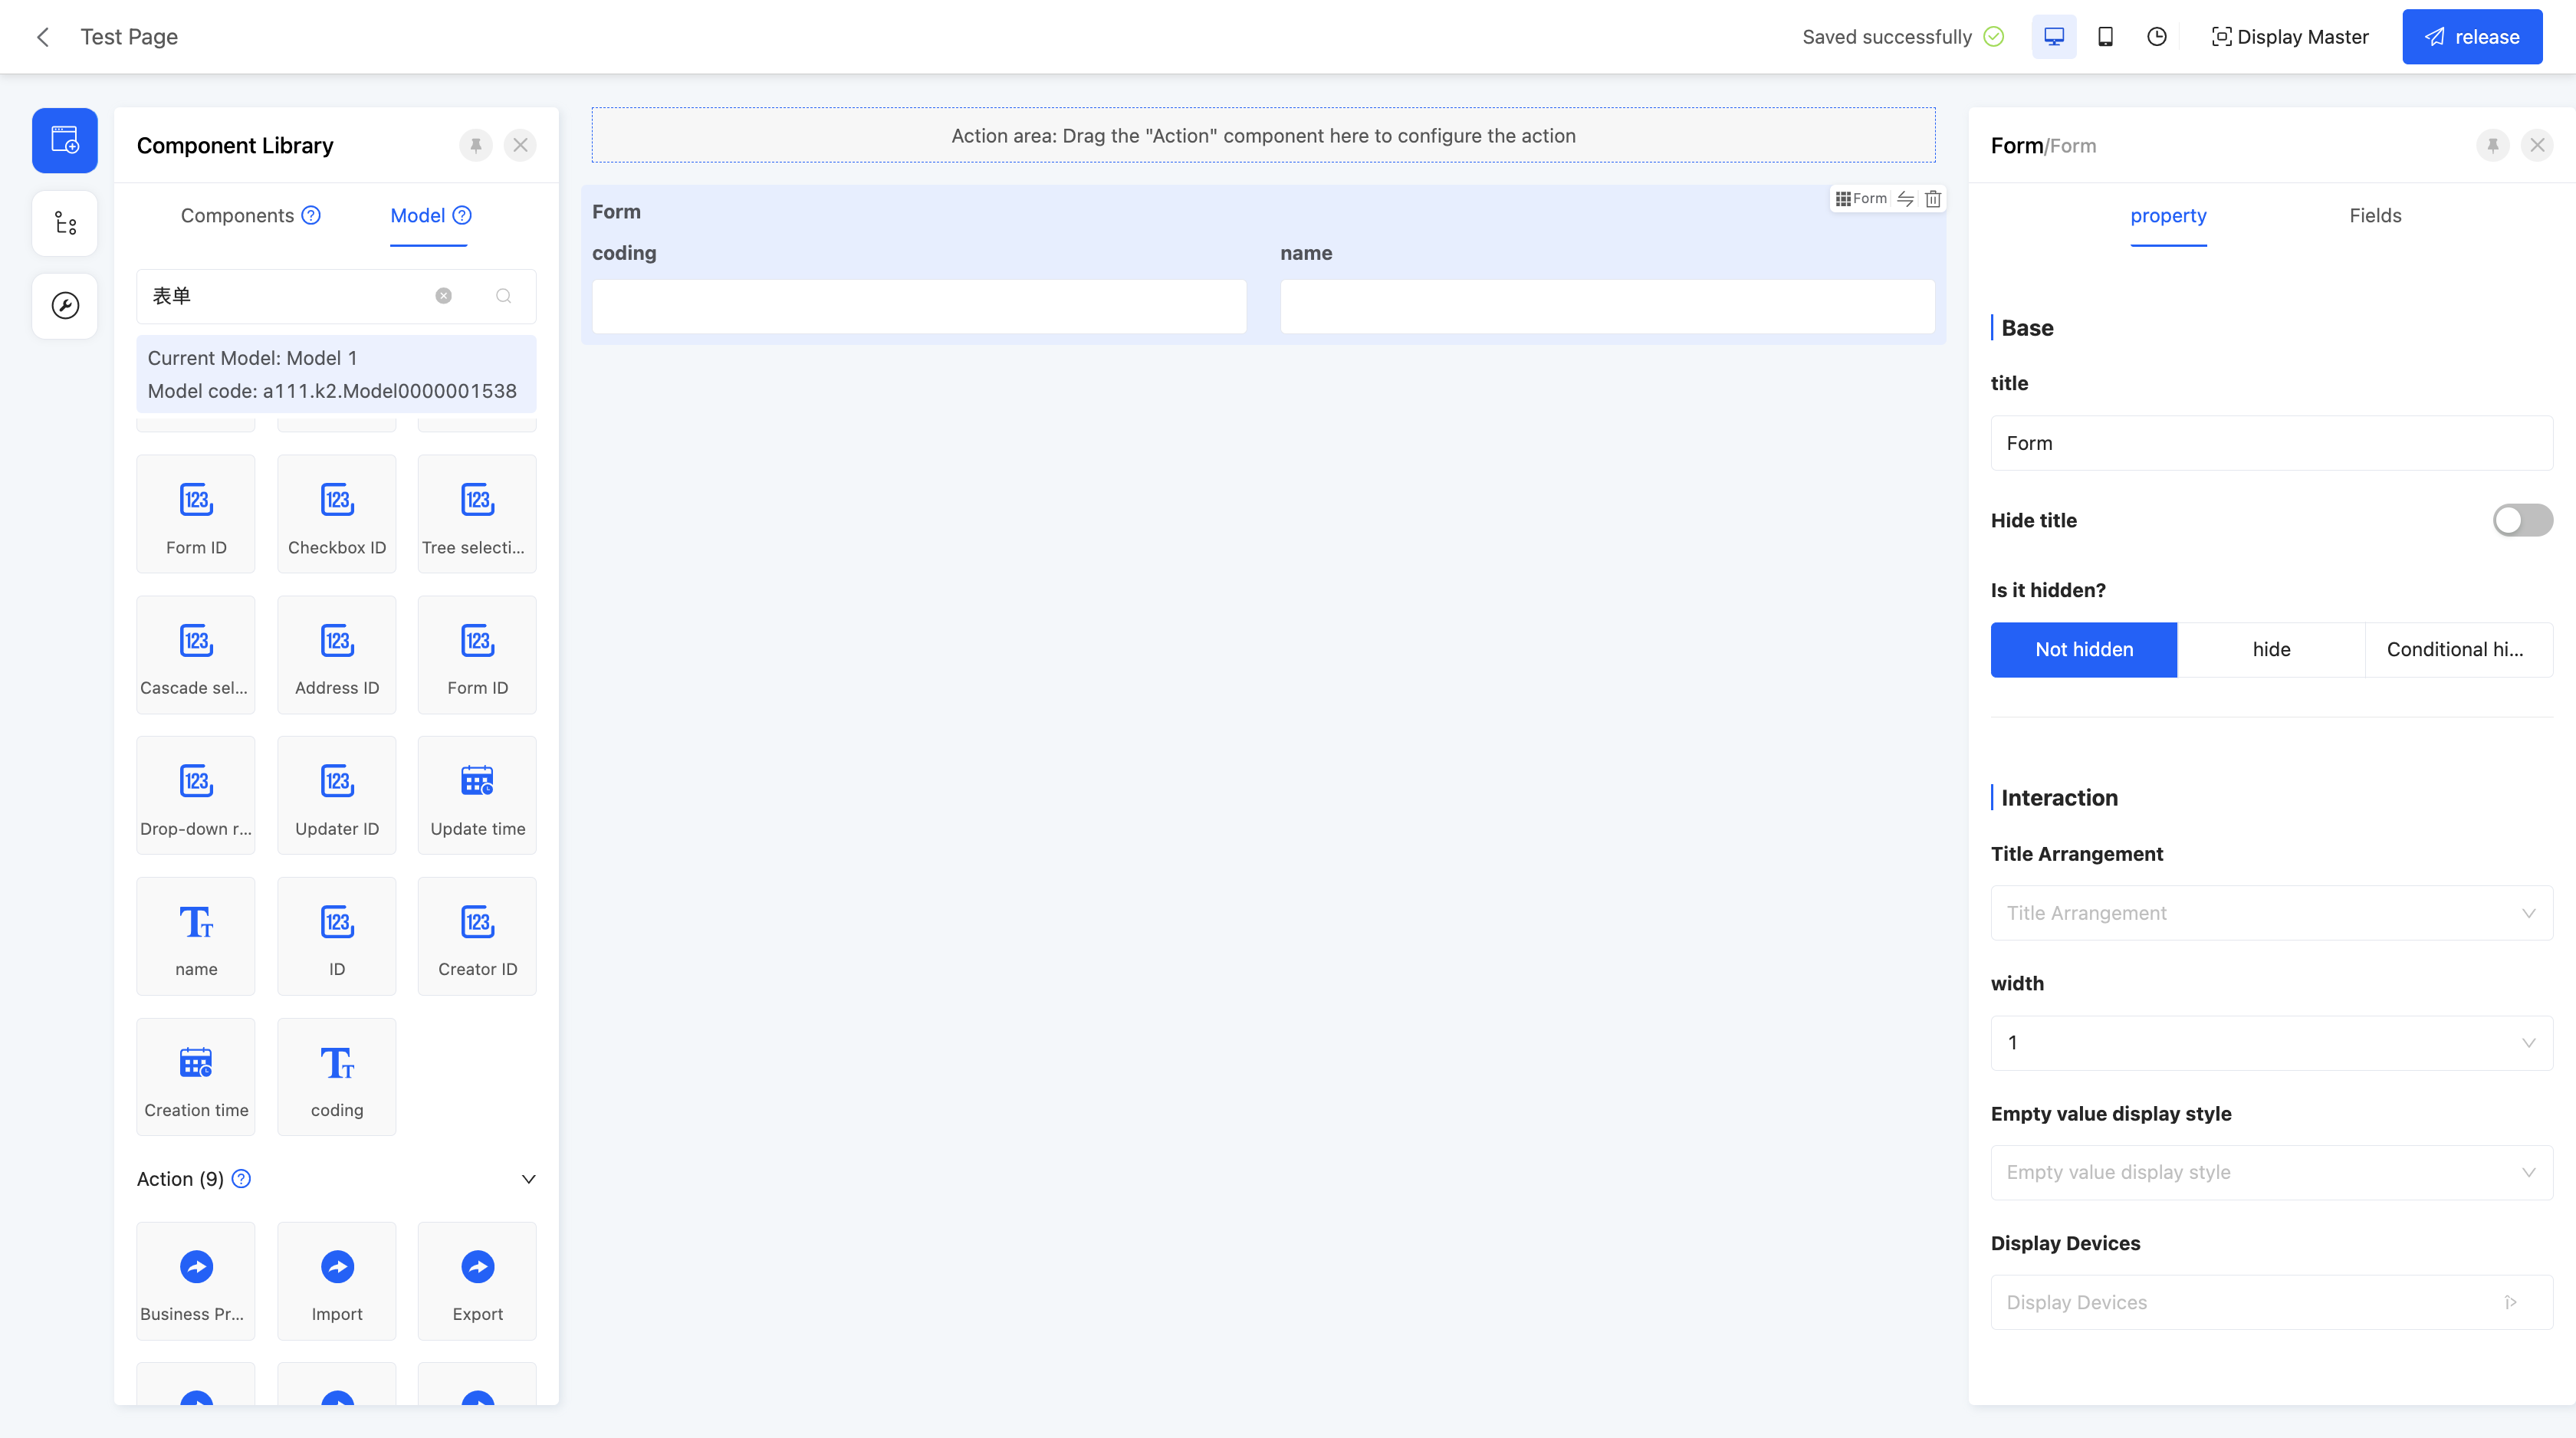Click the wrench settings sidebar icon
Viewport: 2576px width, 1438px height.
click(65, 305)
